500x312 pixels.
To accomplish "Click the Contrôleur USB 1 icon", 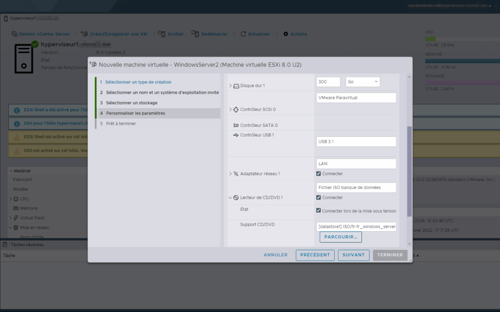I will (236, 135).
